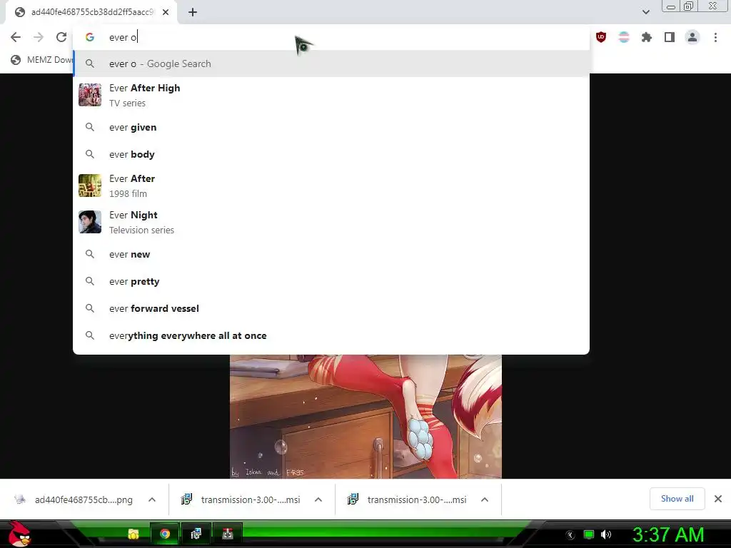The width and height of the screenshot is (731, 548).
Task: Reload the current page
Action: [61, 37]
